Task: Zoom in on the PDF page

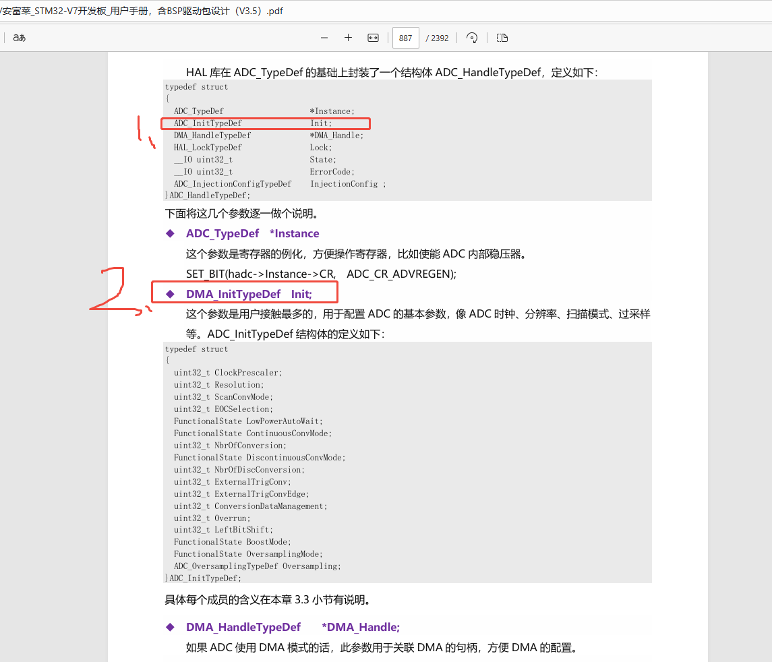Action: click(x=348, y=38)
